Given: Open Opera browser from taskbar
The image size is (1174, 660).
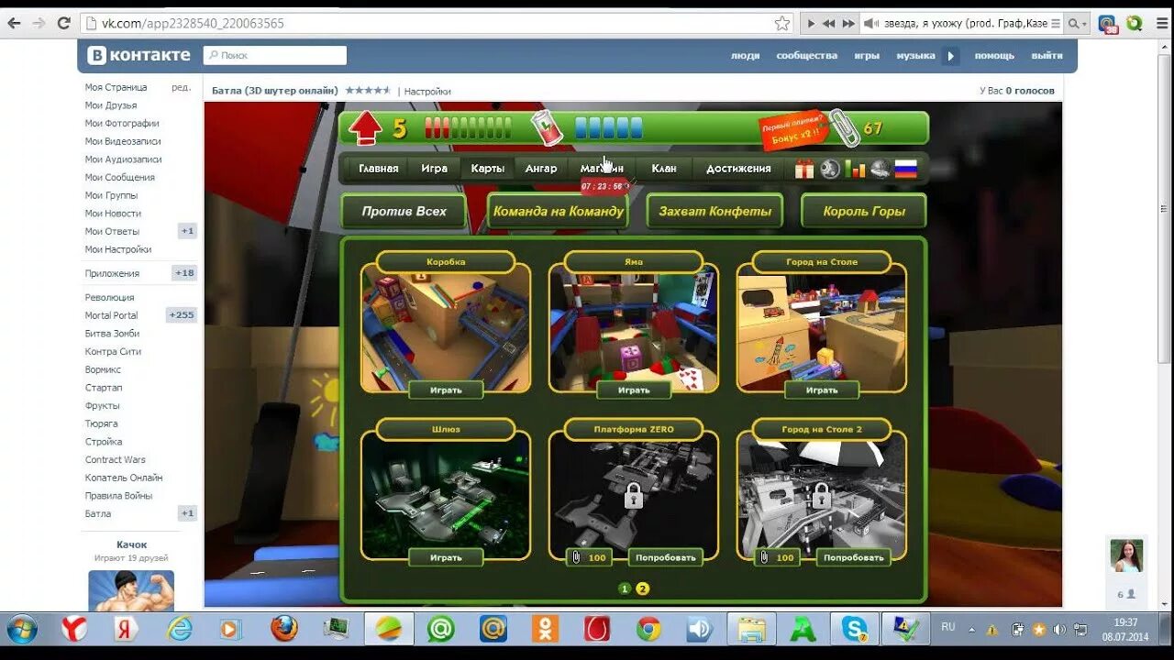Looking at the screenshot, I should [x=597, y=629].
